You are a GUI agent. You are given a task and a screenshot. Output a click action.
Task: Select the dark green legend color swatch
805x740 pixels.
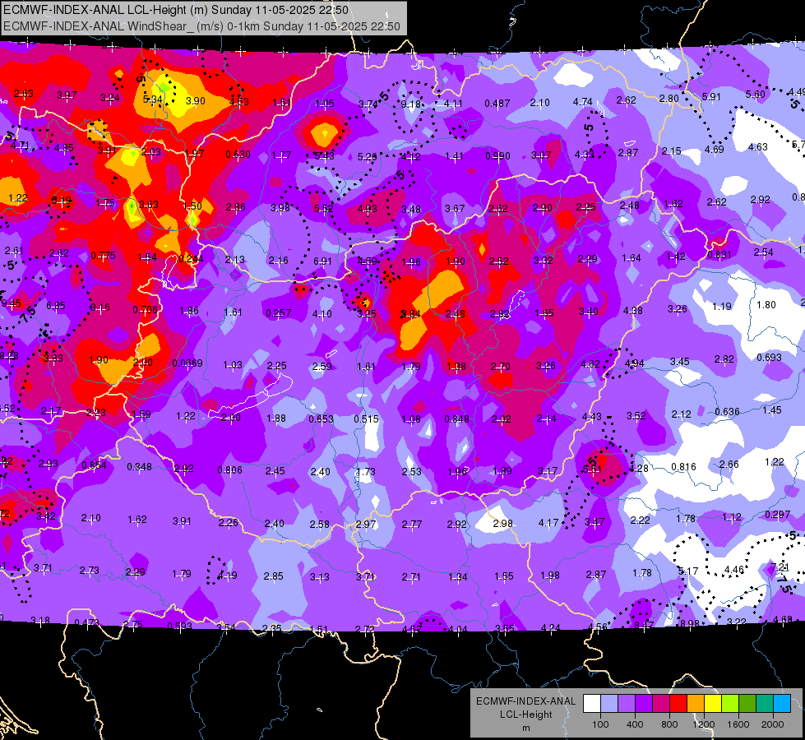coord(747,704)
